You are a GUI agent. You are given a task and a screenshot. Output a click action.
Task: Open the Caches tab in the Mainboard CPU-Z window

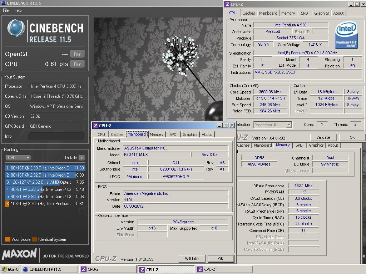(117, 135)
